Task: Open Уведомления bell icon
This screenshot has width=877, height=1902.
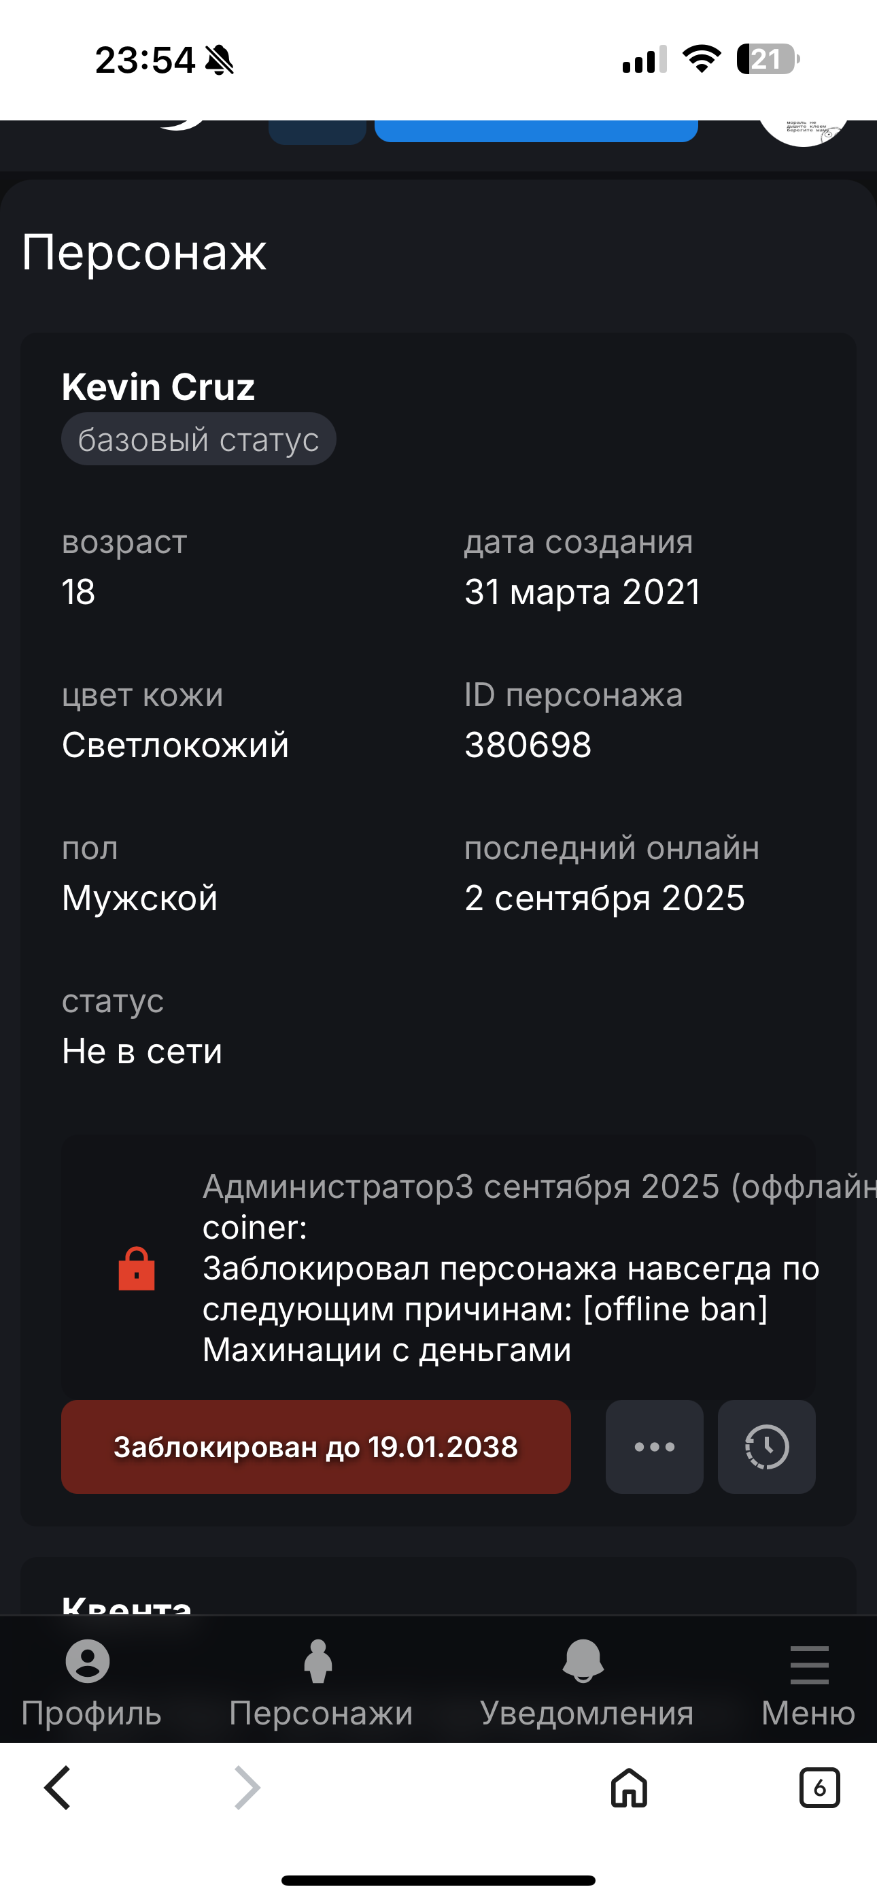Action: coord(583,1661)
